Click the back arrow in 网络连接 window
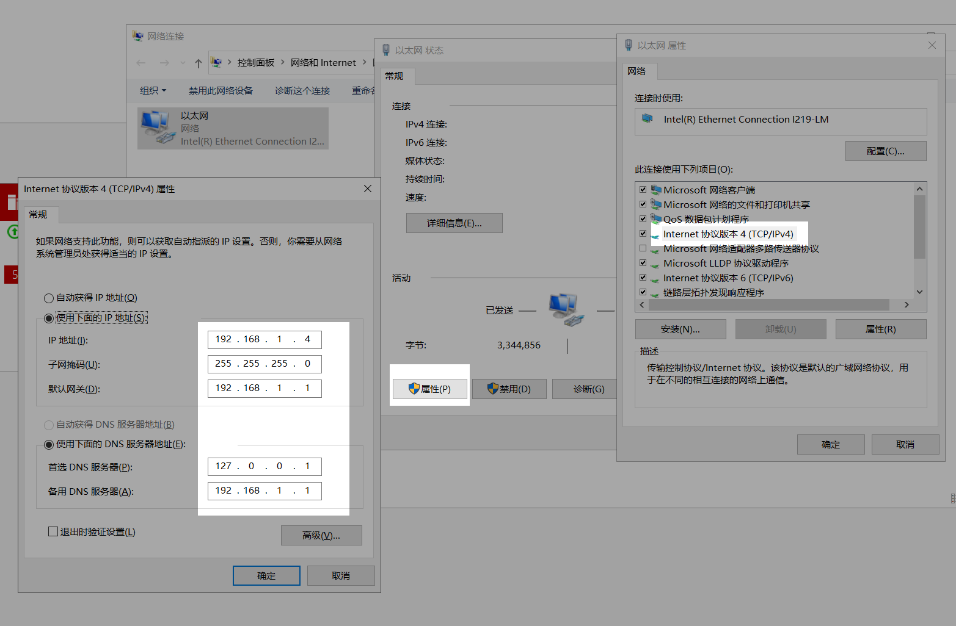The image size is (956, 626). coord(141,63)
